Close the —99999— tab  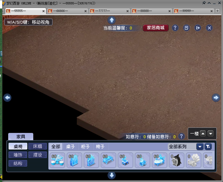tap(212, 11)
